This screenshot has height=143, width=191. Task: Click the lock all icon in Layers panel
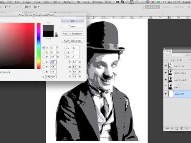[181, 60]
